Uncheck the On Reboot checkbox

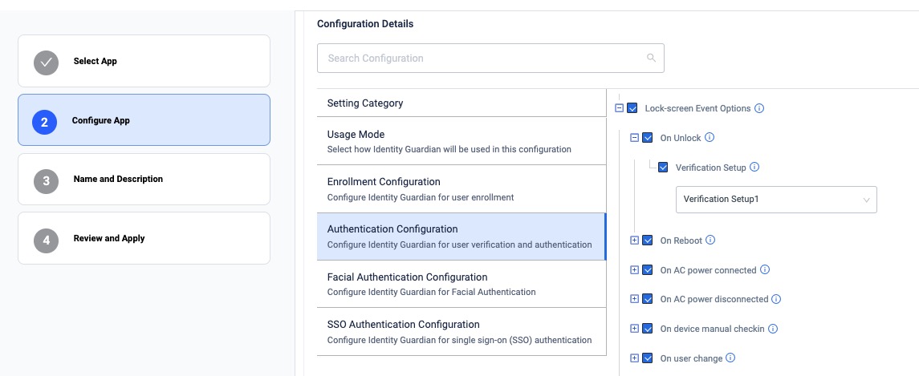(x=648, y=240)
